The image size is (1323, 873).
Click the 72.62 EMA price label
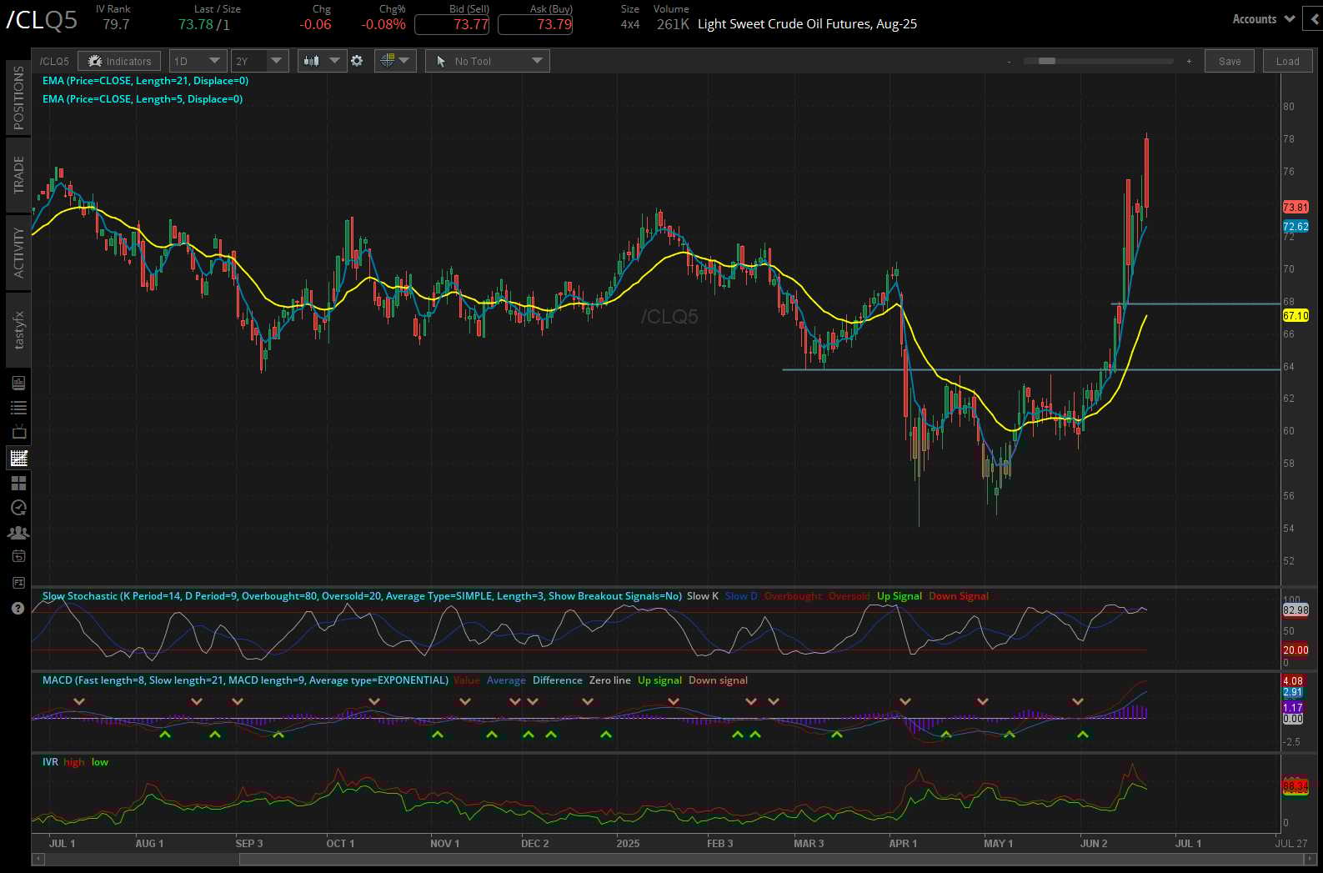1295,227
